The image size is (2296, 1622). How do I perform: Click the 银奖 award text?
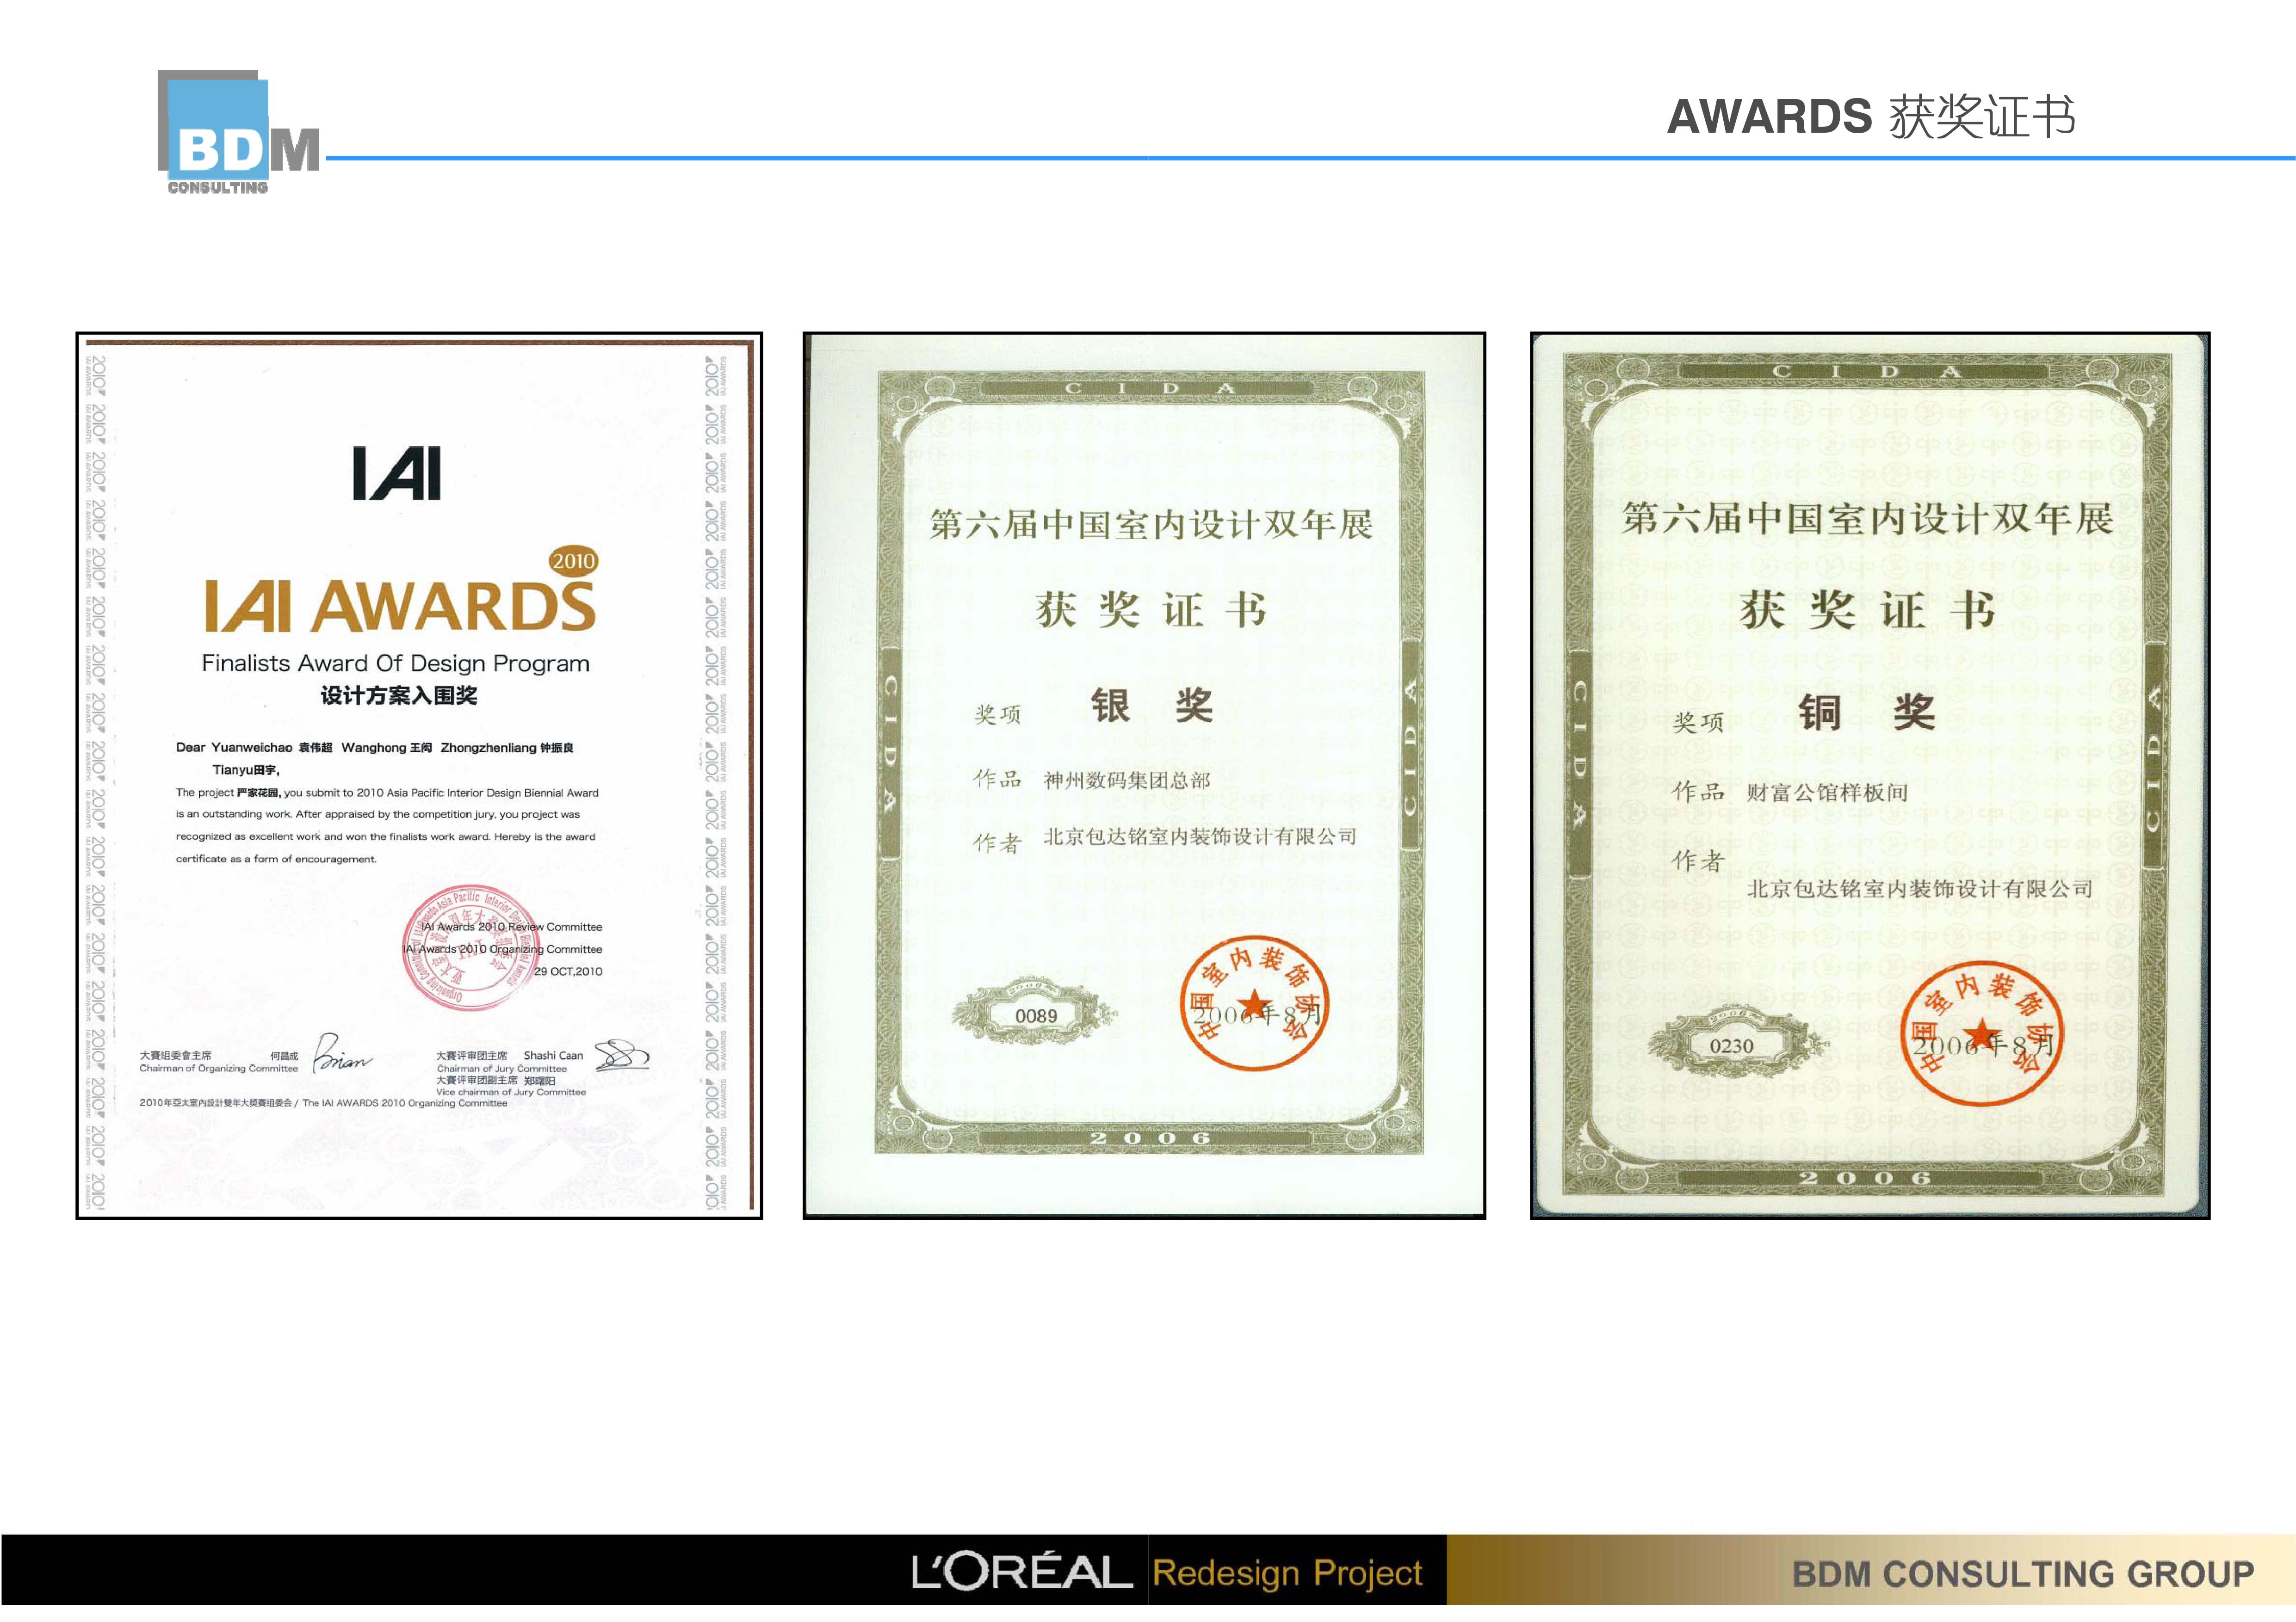click(1151, 706)
